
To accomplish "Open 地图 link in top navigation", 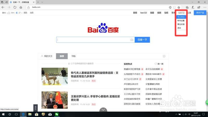I will coord(152,13).
